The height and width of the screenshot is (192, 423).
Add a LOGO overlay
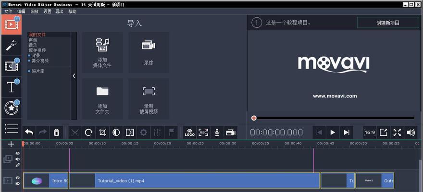click(x=190, y=132)
